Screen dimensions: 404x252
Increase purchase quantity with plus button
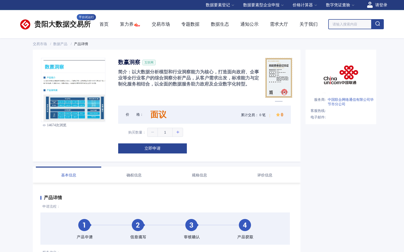pyautogui.click(x=178, y=132)
